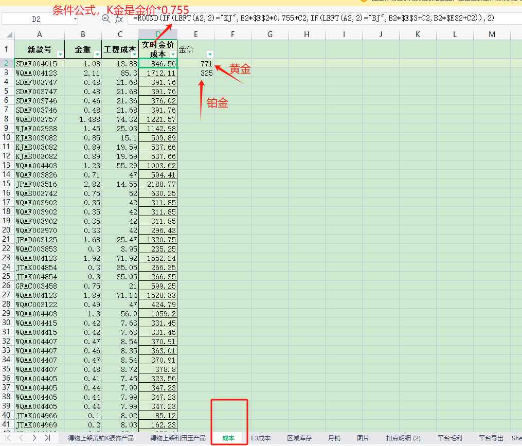Expand the 工费成本 column filter
522x446 pixels.
click(x=134, y=54)
